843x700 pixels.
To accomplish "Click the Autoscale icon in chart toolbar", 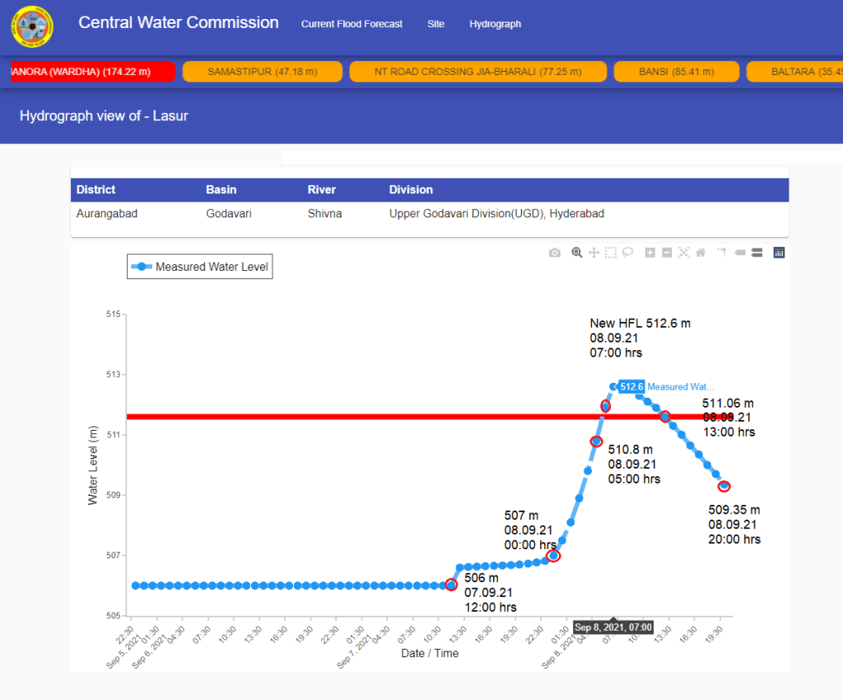I will [x=683, y=253].
